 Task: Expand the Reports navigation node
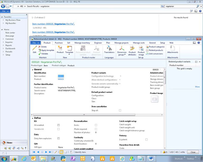click(3, 45)
